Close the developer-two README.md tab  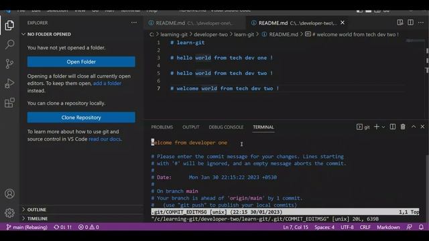pos(343,23)
